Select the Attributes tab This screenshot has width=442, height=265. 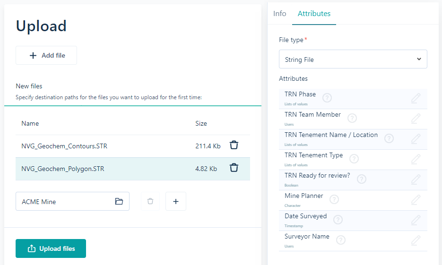pos(314,14)
